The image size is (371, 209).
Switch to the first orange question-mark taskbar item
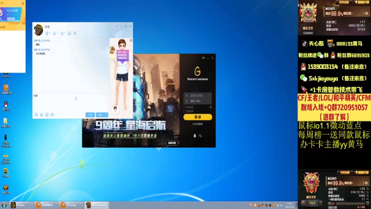coord(46,205)
